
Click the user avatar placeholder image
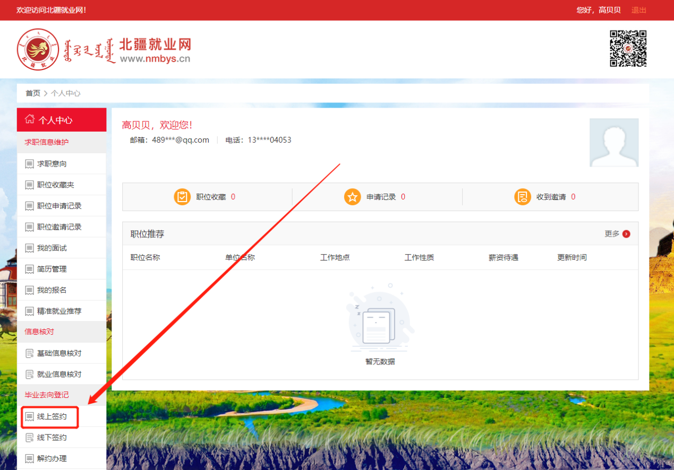[x=614, y=143]
